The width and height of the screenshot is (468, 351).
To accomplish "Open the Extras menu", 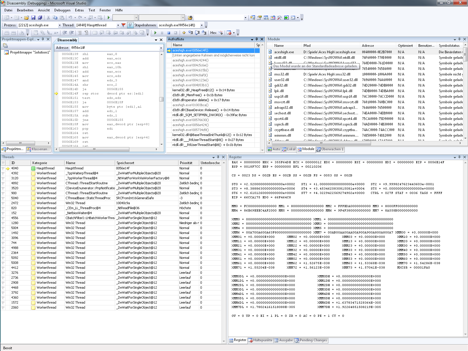I will [x=79, y=10].
